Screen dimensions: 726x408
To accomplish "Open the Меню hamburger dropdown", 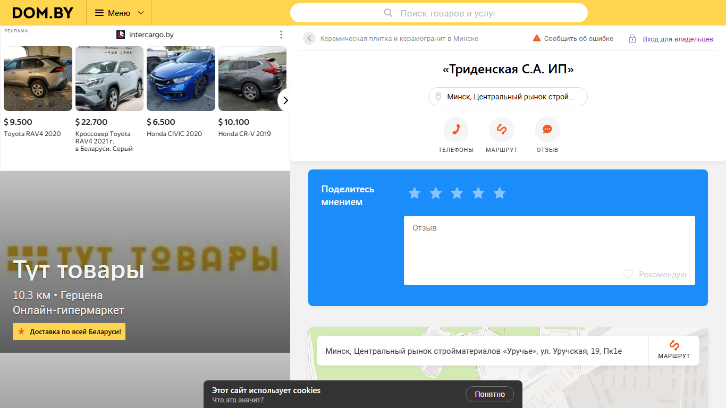I will (x=120, y=13).
